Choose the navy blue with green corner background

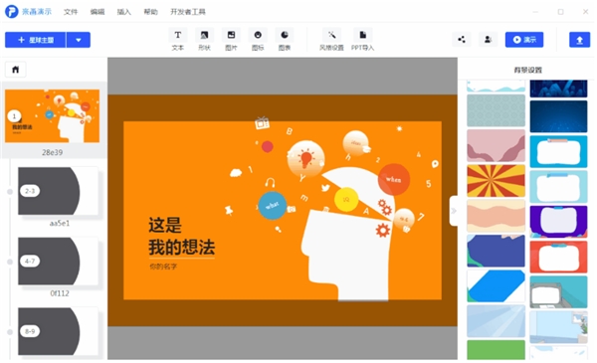(x=496, y=251)
